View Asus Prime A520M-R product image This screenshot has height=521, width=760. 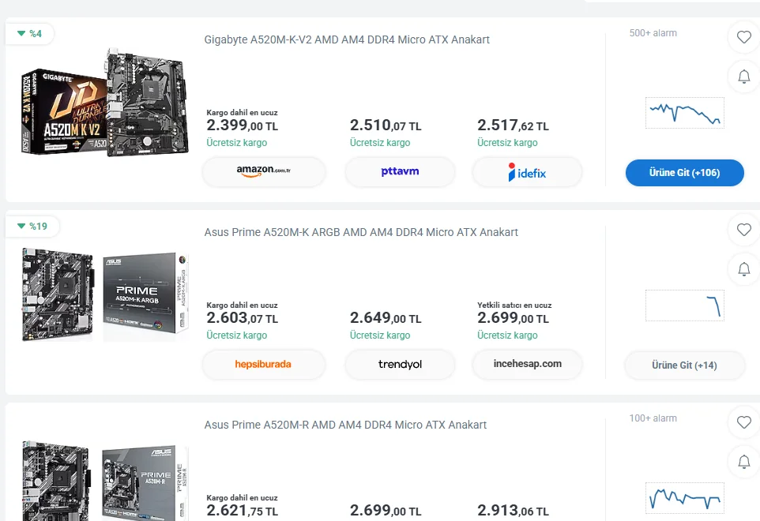[105, 479]
